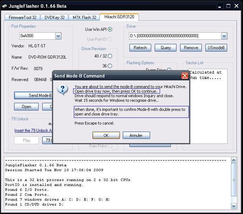Image resolution: width=243 pixels, height=214 pixels.
Task: Click the Query drive button
Action: pos(166,48)
